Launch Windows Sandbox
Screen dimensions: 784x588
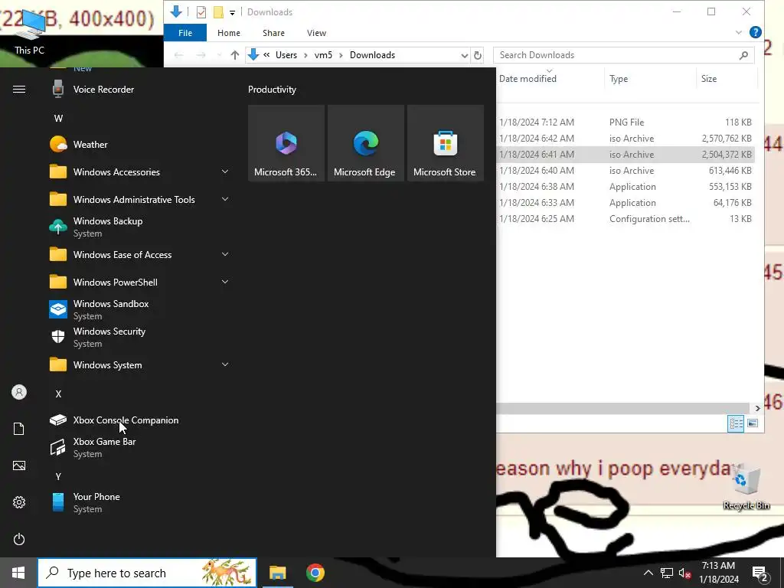point(140,309)
